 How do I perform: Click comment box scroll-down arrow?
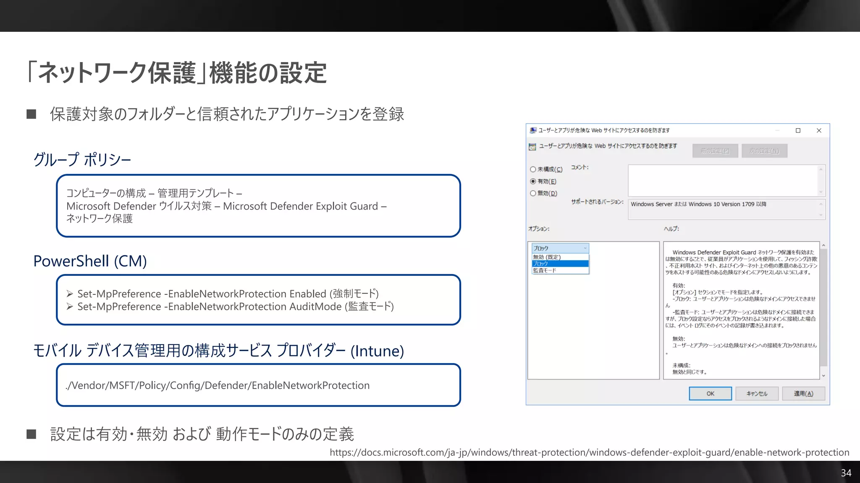click(821, 192)
